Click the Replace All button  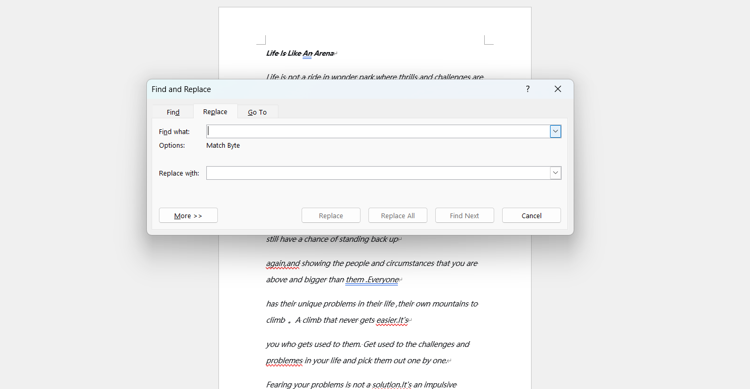[x=397, y=215]
